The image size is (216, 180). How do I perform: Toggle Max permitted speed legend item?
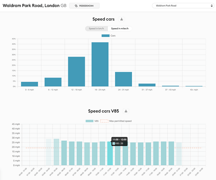116,121
